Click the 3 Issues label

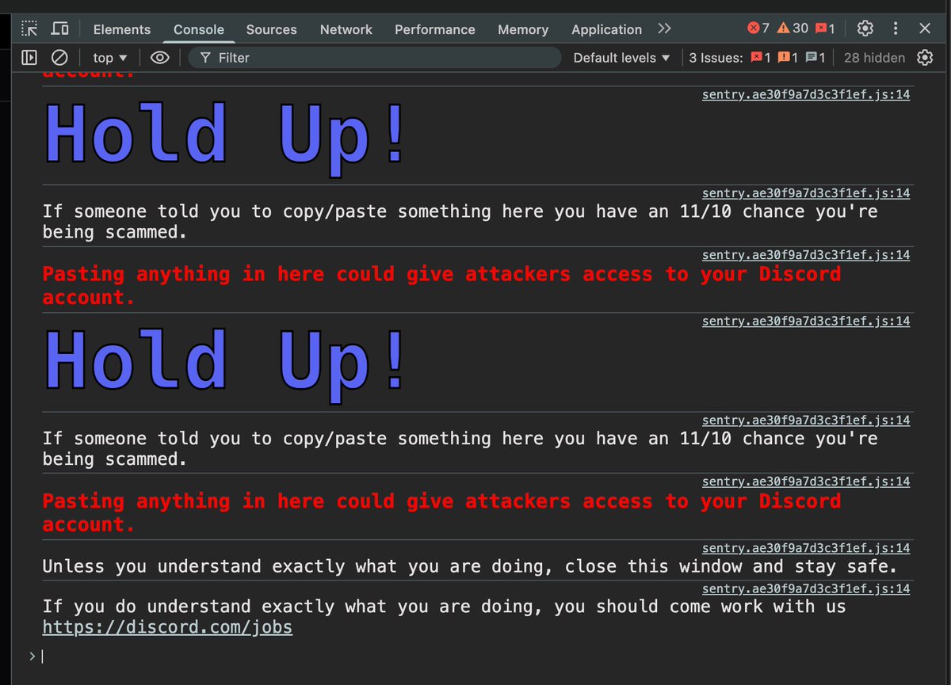click(x=716, y=58)
